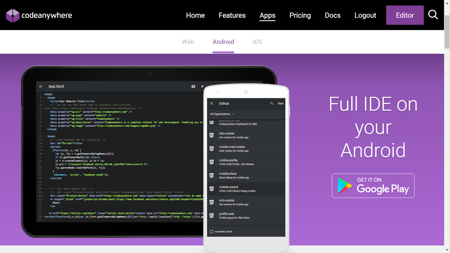
Task: Click the search icon in phone Github header
Action: coord(272,103)
